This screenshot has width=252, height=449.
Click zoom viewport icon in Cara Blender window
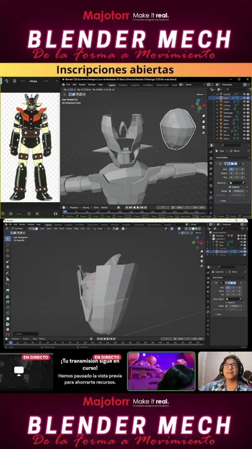coord(203,116)
